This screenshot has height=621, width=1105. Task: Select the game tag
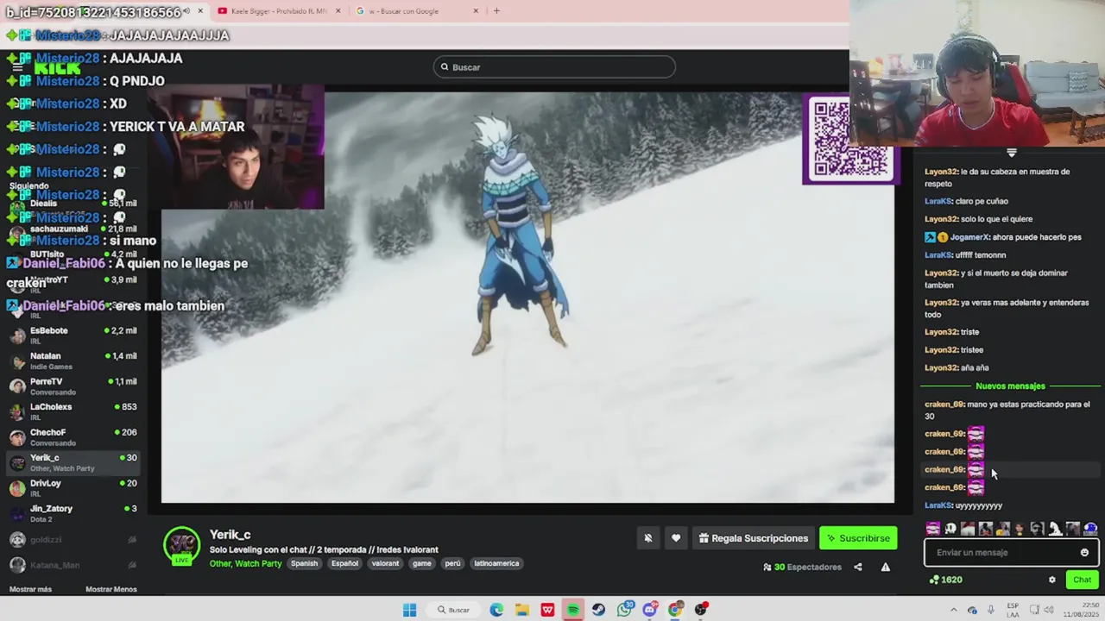click(421, 563)
